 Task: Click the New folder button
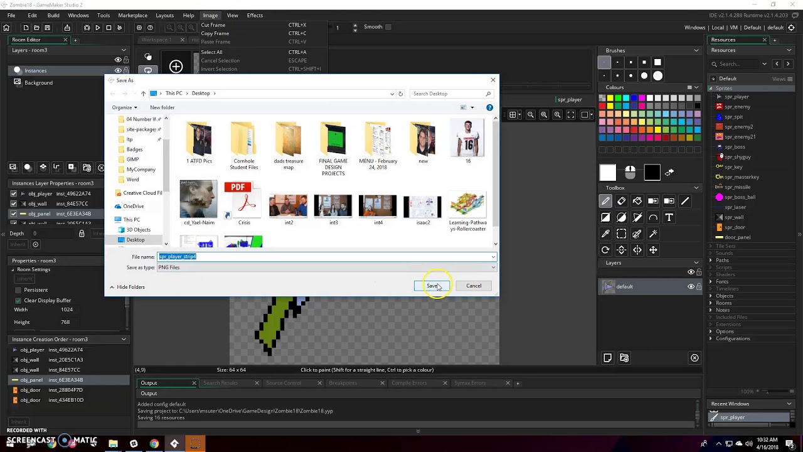162,107
